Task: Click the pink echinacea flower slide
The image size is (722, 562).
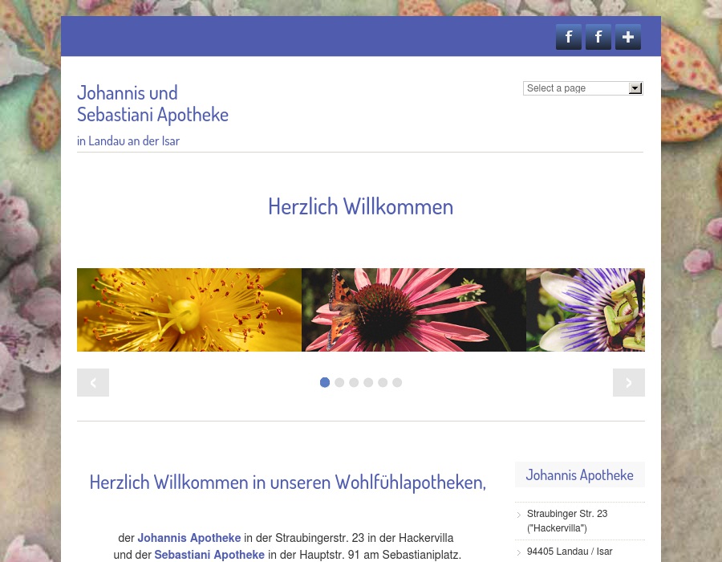Action: [414, 310]
